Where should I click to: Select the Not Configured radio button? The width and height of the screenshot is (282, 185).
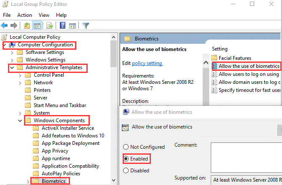[x=125, y=147]
